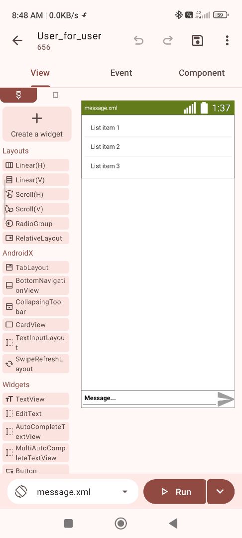Select Linear(H) layout widget
This screenshot has height=538, width=242.
[36, 165]
